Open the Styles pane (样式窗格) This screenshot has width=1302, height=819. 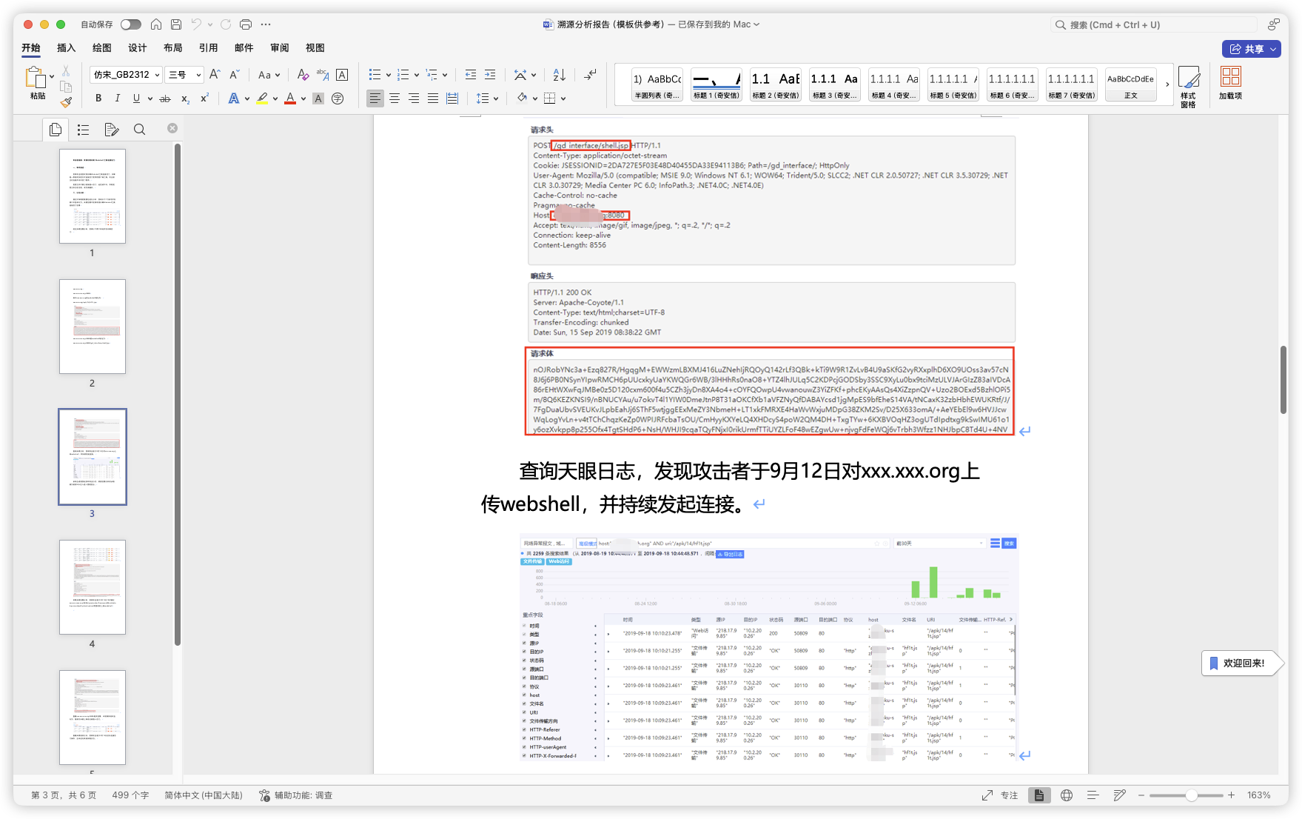(x=1189, y=84)
